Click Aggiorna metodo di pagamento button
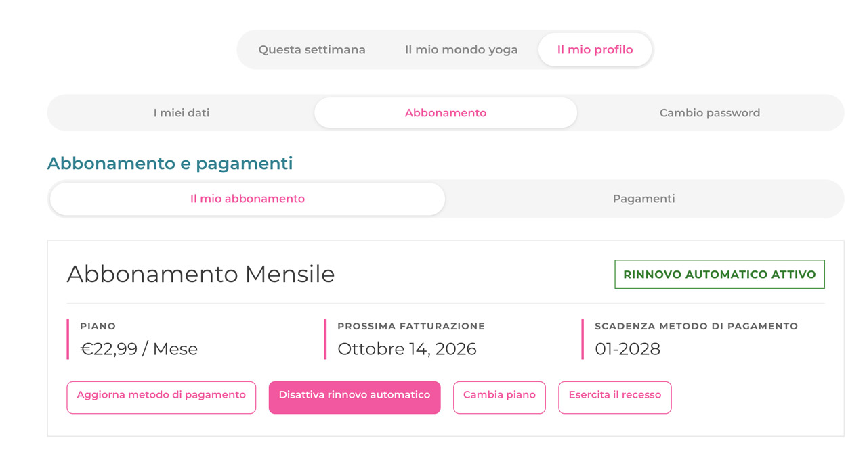 pyautogui.click(x=161, y=398)
